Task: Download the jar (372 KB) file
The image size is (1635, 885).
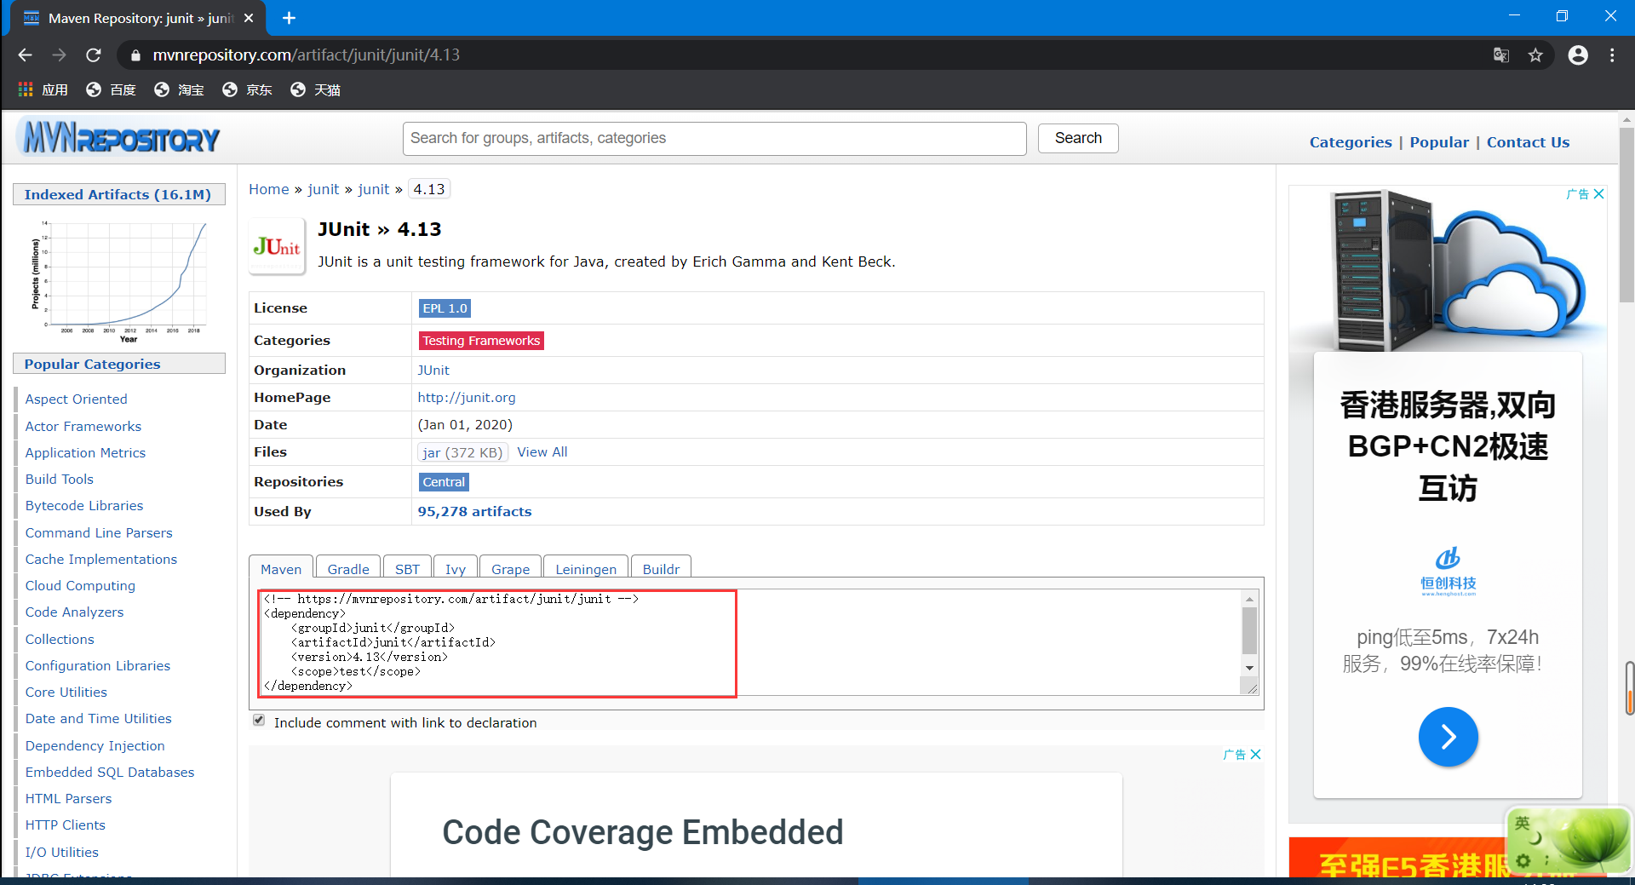Action: tap(462, 452)
